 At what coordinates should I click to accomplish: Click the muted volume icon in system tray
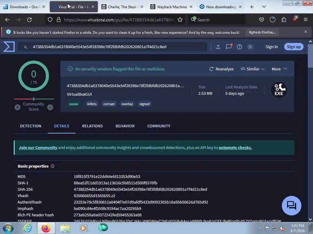(x=282, y=228)
